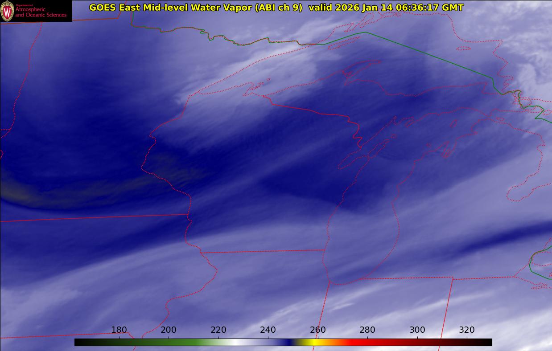Click the 180 label on the color scale
This screenshot has height=351, width=552.
[119, 330]
